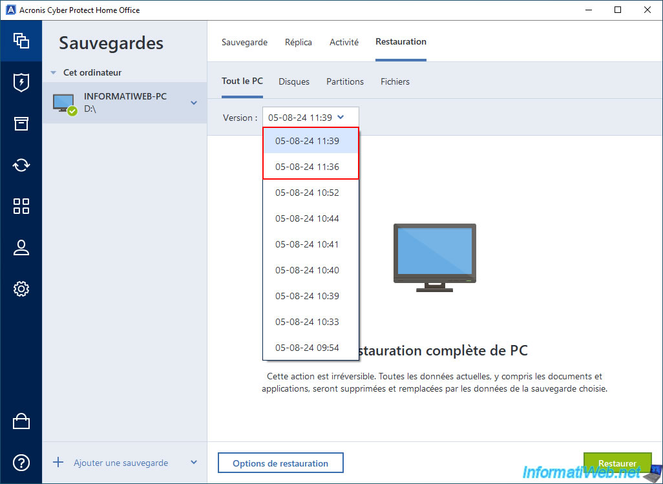The image size is (663, 484).
Task: Minimize the Acronis window
Action: (x=588, y=10)
